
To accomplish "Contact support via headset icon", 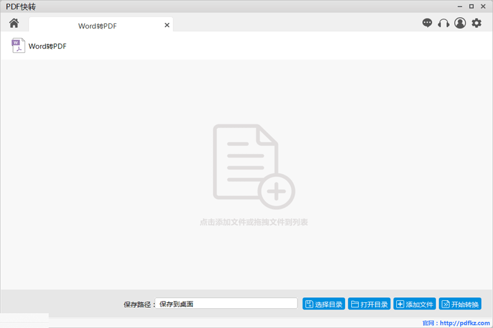I will click(x=444, y=23).
